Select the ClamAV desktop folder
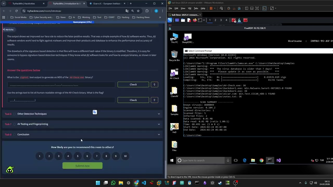 point(174,92)
